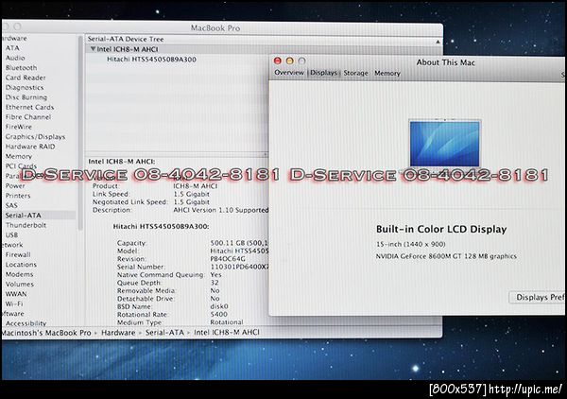
Task: Click Serial-ATA in the path bar
Action: click(x=164, y=333)
